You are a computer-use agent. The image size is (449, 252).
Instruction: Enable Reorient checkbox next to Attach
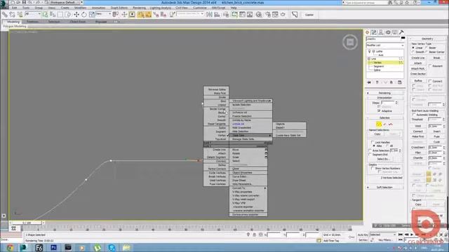[430, 66]
